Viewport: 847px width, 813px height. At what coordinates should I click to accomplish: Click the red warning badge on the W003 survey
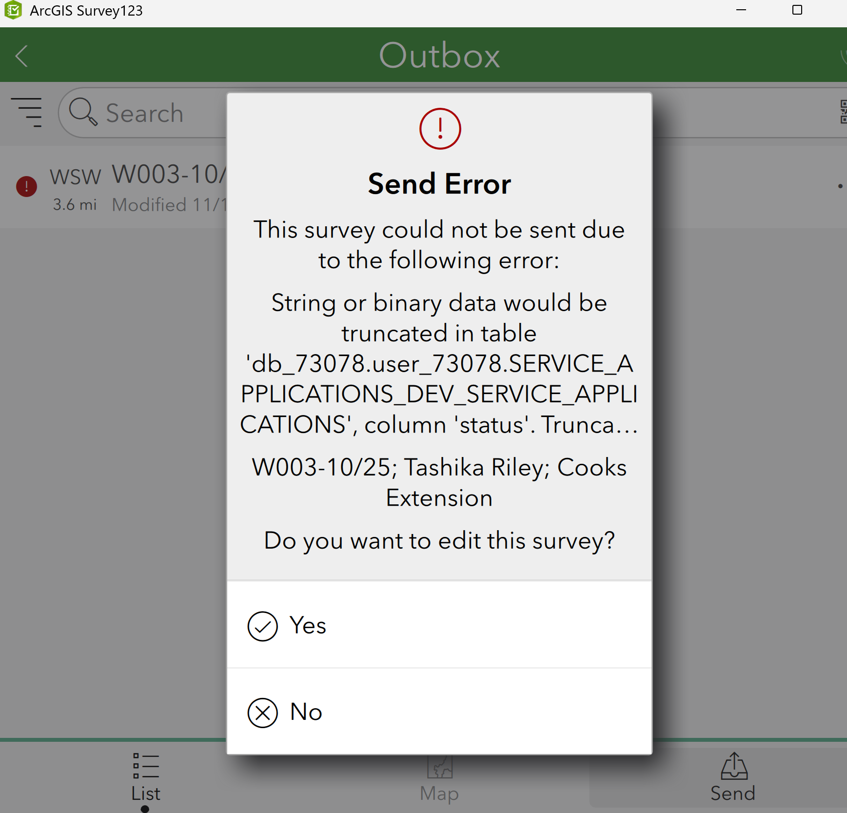pyautogui.click(x=26, y=186)
